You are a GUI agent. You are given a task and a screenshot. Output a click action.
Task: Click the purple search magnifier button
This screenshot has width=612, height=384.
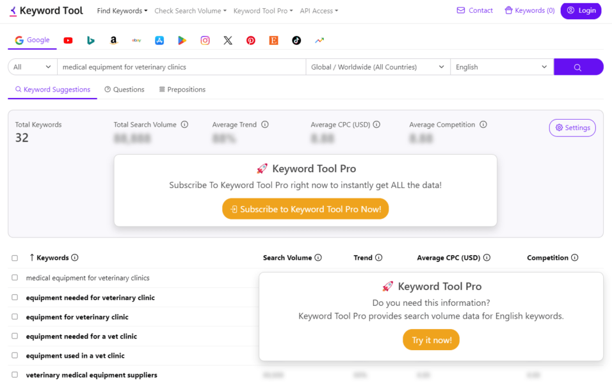pyautogui.click(x=578, y=67)
